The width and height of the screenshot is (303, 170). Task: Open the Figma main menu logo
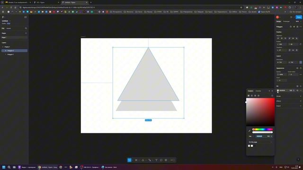(3, 17)
